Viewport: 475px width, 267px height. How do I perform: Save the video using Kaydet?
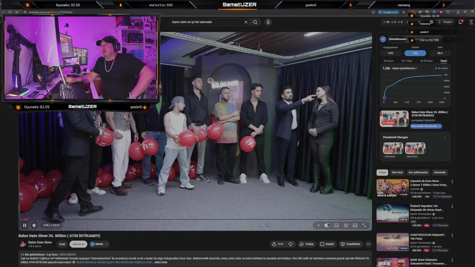pyautogui.click(x=327, y=244)
